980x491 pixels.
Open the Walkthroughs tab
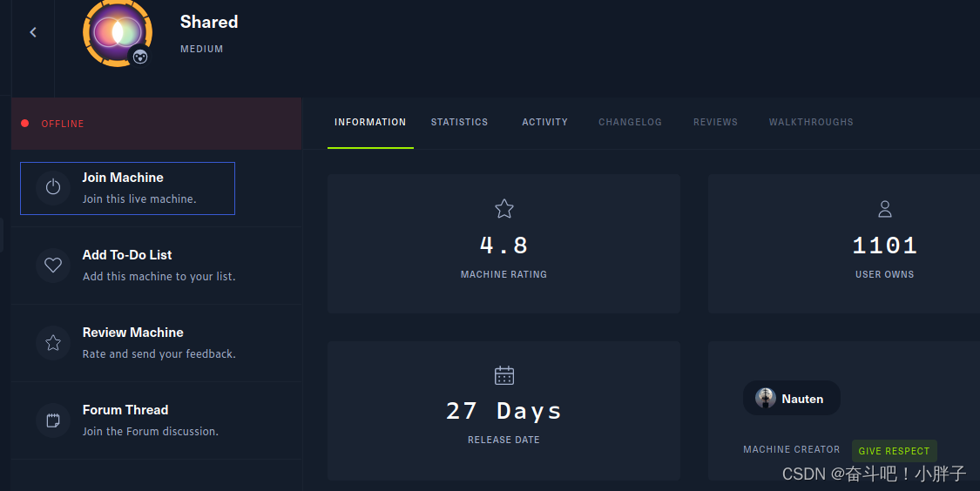click(x=811, y=123)
